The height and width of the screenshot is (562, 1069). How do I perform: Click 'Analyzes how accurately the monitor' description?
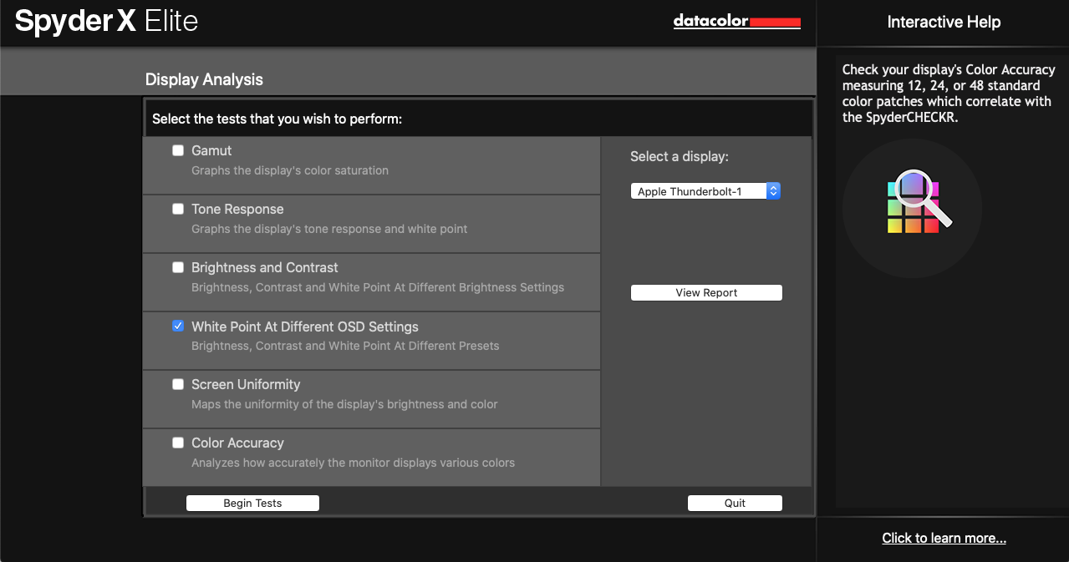pyautogui.click(x=353, y=463)
